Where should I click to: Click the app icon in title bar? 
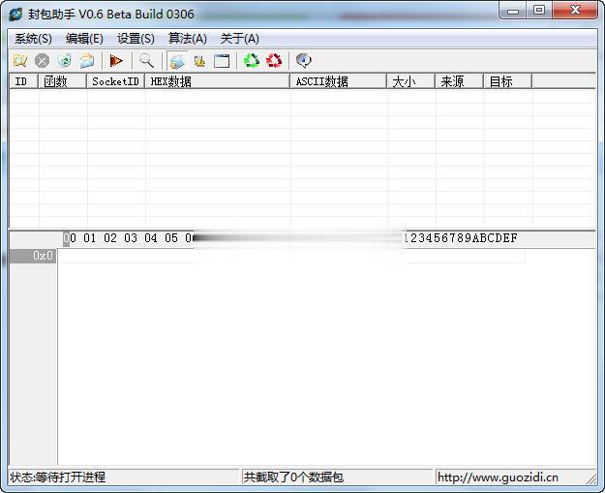(15, 14)
